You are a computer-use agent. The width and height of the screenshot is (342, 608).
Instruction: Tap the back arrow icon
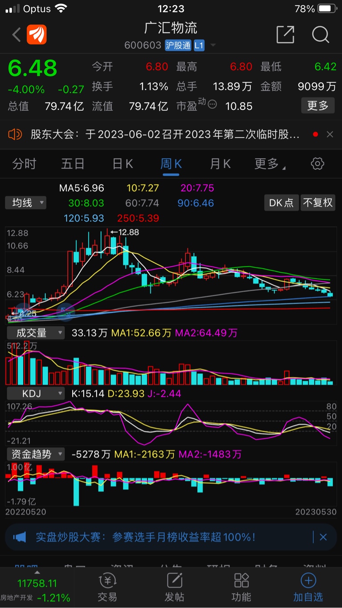click(x=16, y=35)
